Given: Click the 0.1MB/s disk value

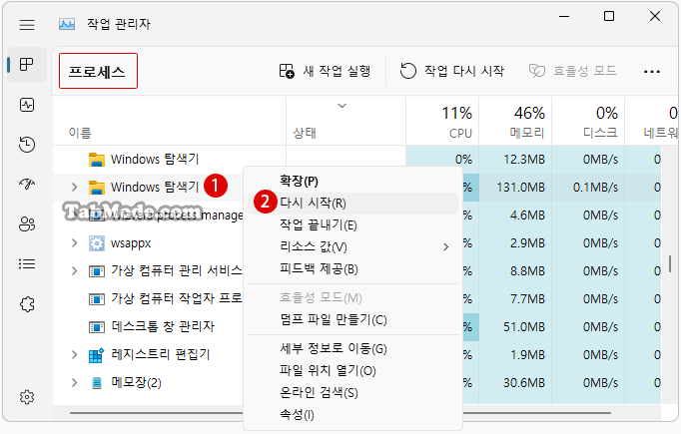Looking at the screenshot, I should click(x=595, y=188).
